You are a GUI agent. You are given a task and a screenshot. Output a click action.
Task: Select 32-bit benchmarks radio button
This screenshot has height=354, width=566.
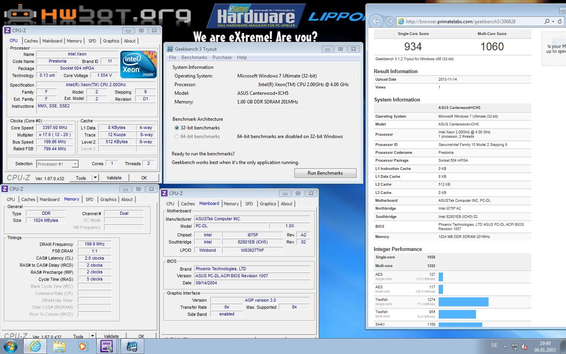[x=177, y=128]
